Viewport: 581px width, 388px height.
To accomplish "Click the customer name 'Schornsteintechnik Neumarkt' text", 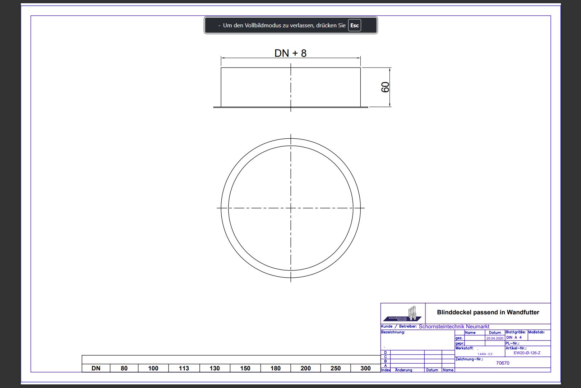I will [x=454, y=327].
